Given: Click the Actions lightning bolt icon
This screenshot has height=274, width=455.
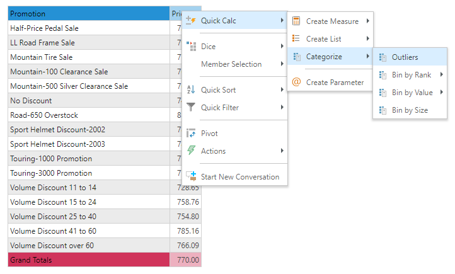Looking at the screenshot, I should [x=192, y=151].
